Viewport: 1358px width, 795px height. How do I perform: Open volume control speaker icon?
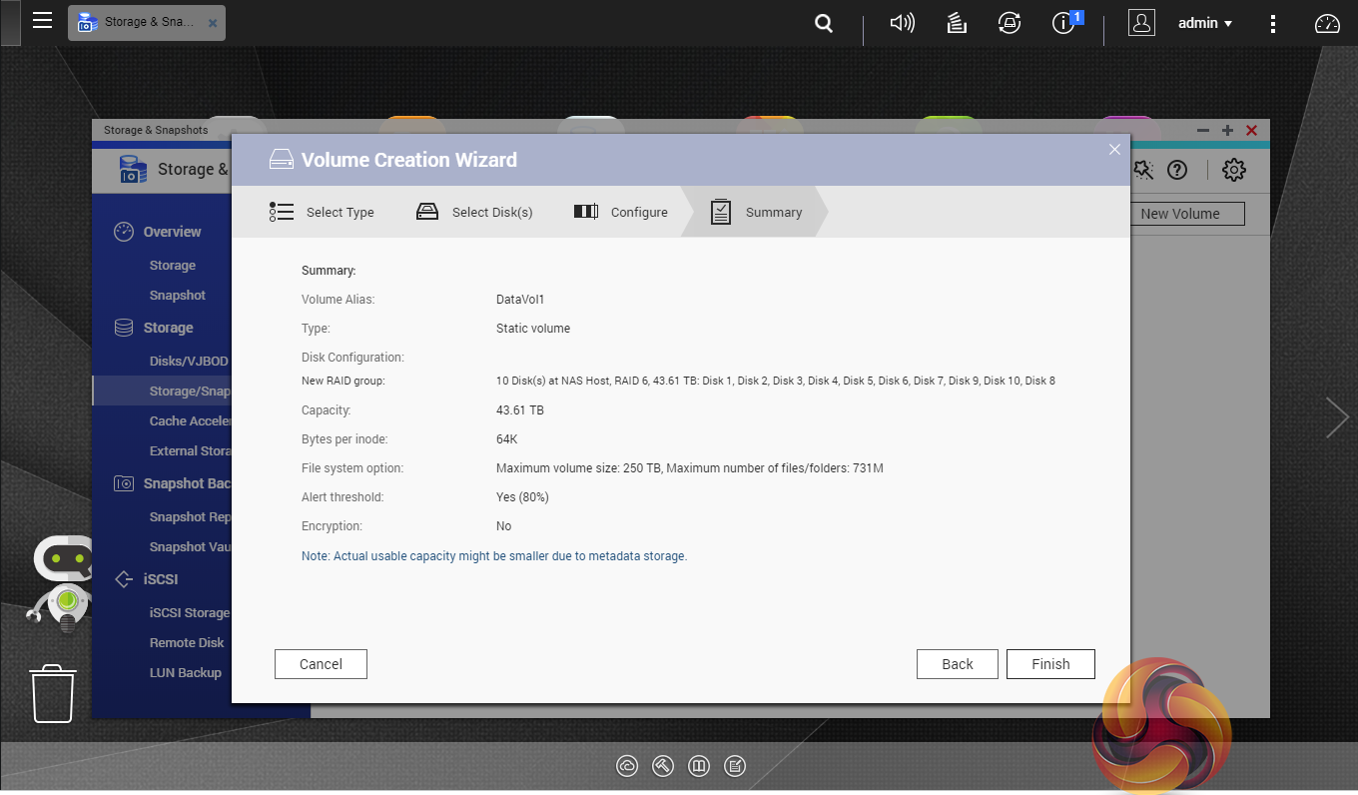[902, 23]
